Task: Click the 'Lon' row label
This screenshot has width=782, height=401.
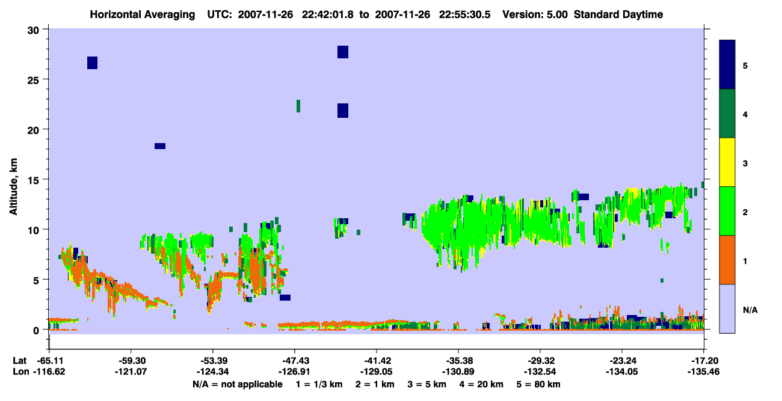Action: pyautogui.click(x=20, y=372)
